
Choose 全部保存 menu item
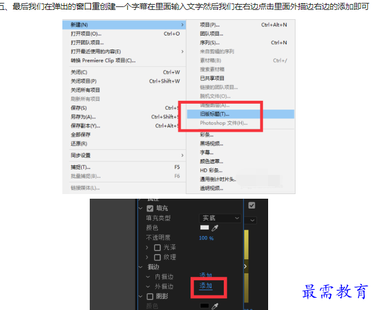pos(124,135)
